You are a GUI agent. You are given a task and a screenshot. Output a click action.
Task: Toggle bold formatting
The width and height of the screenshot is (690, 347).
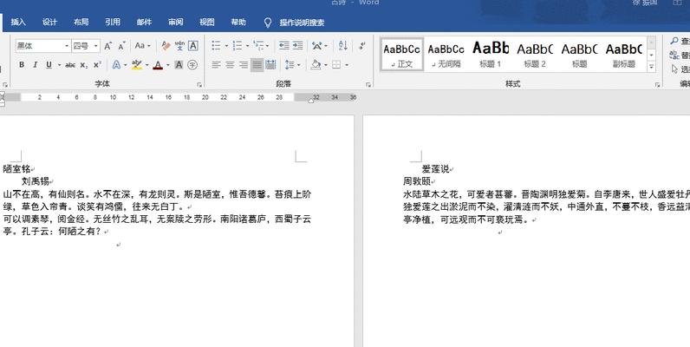click(22, 65)
